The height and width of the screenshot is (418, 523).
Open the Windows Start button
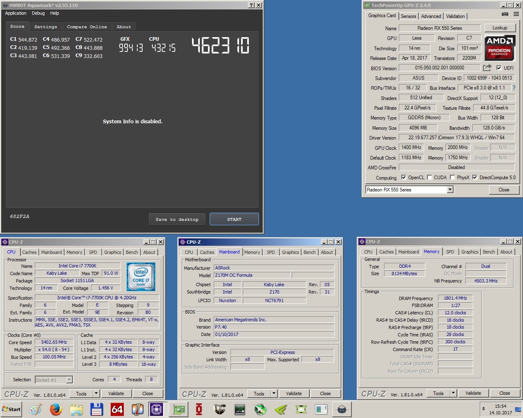11,409
